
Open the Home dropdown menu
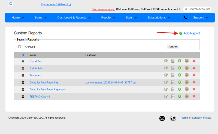(x=18, y=18)
